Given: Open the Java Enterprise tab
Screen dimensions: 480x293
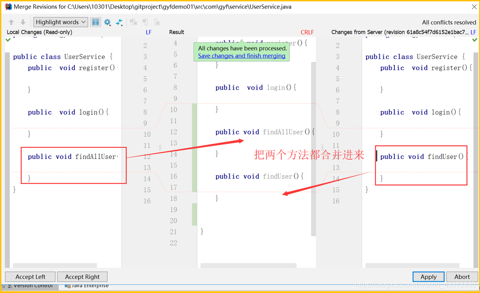Looking at the screenshot, I should 86,285.
